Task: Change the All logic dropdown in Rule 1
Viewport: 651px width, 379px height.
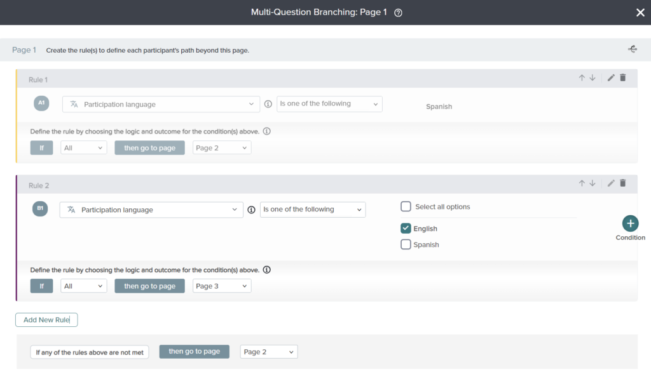Action: pyautogui.click(x=83, y=147)
